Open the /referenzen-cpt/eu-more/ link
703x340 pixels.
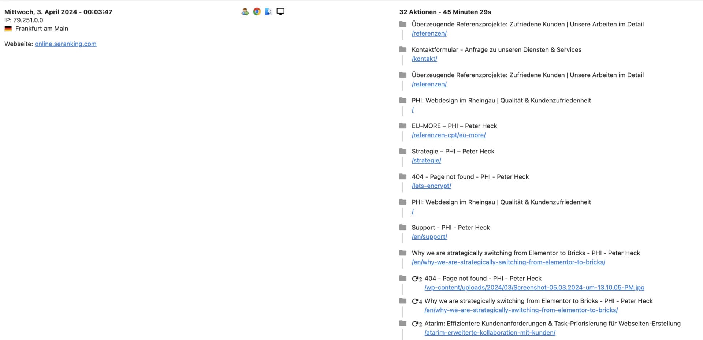point(449,135)
